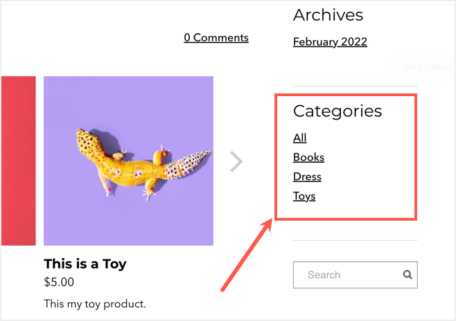
Task: Click the Archives heading
Action: point(328,15)
